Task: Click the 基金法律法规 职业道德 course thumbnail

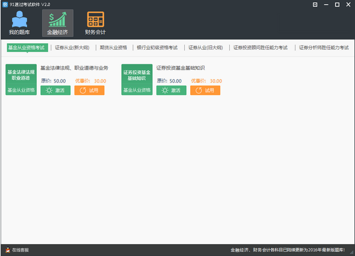Action: click(21, 80)
